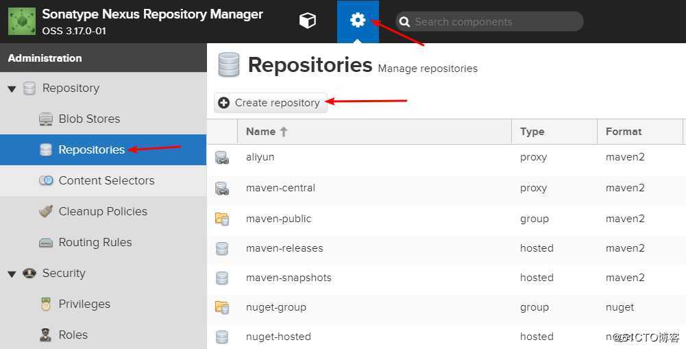
Task: Click the nuget-hosted database icon
Action: coord(222,337)
